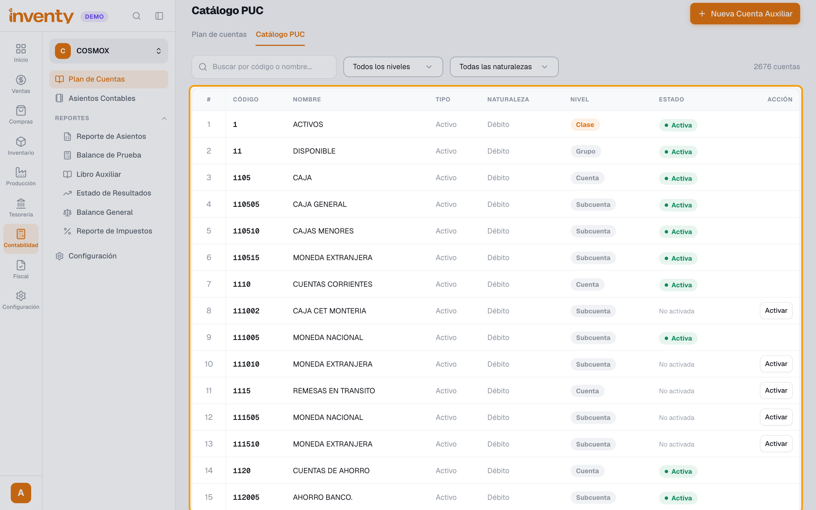Open the COSMOX company selector
816x510 pixels.
pos(109,51)
